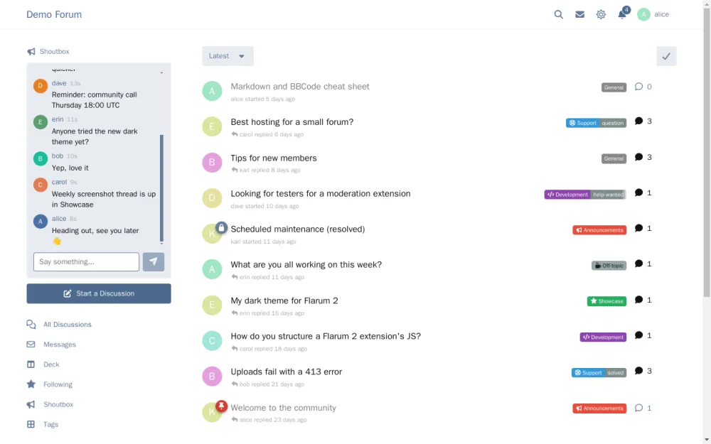This screenshot has height=444, width=711.
Task: Open reply count of Best hosting discussion
Action: [x=643, y=121]
